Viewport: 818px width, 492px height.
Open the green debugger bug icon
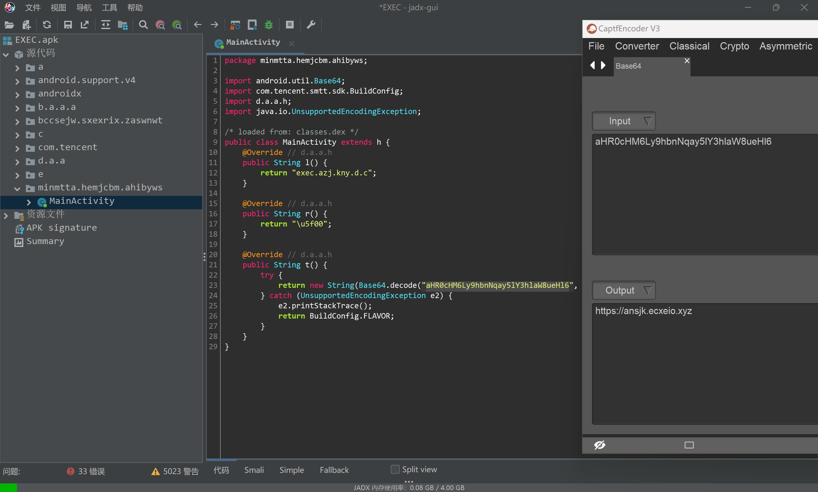pos(269,25)
